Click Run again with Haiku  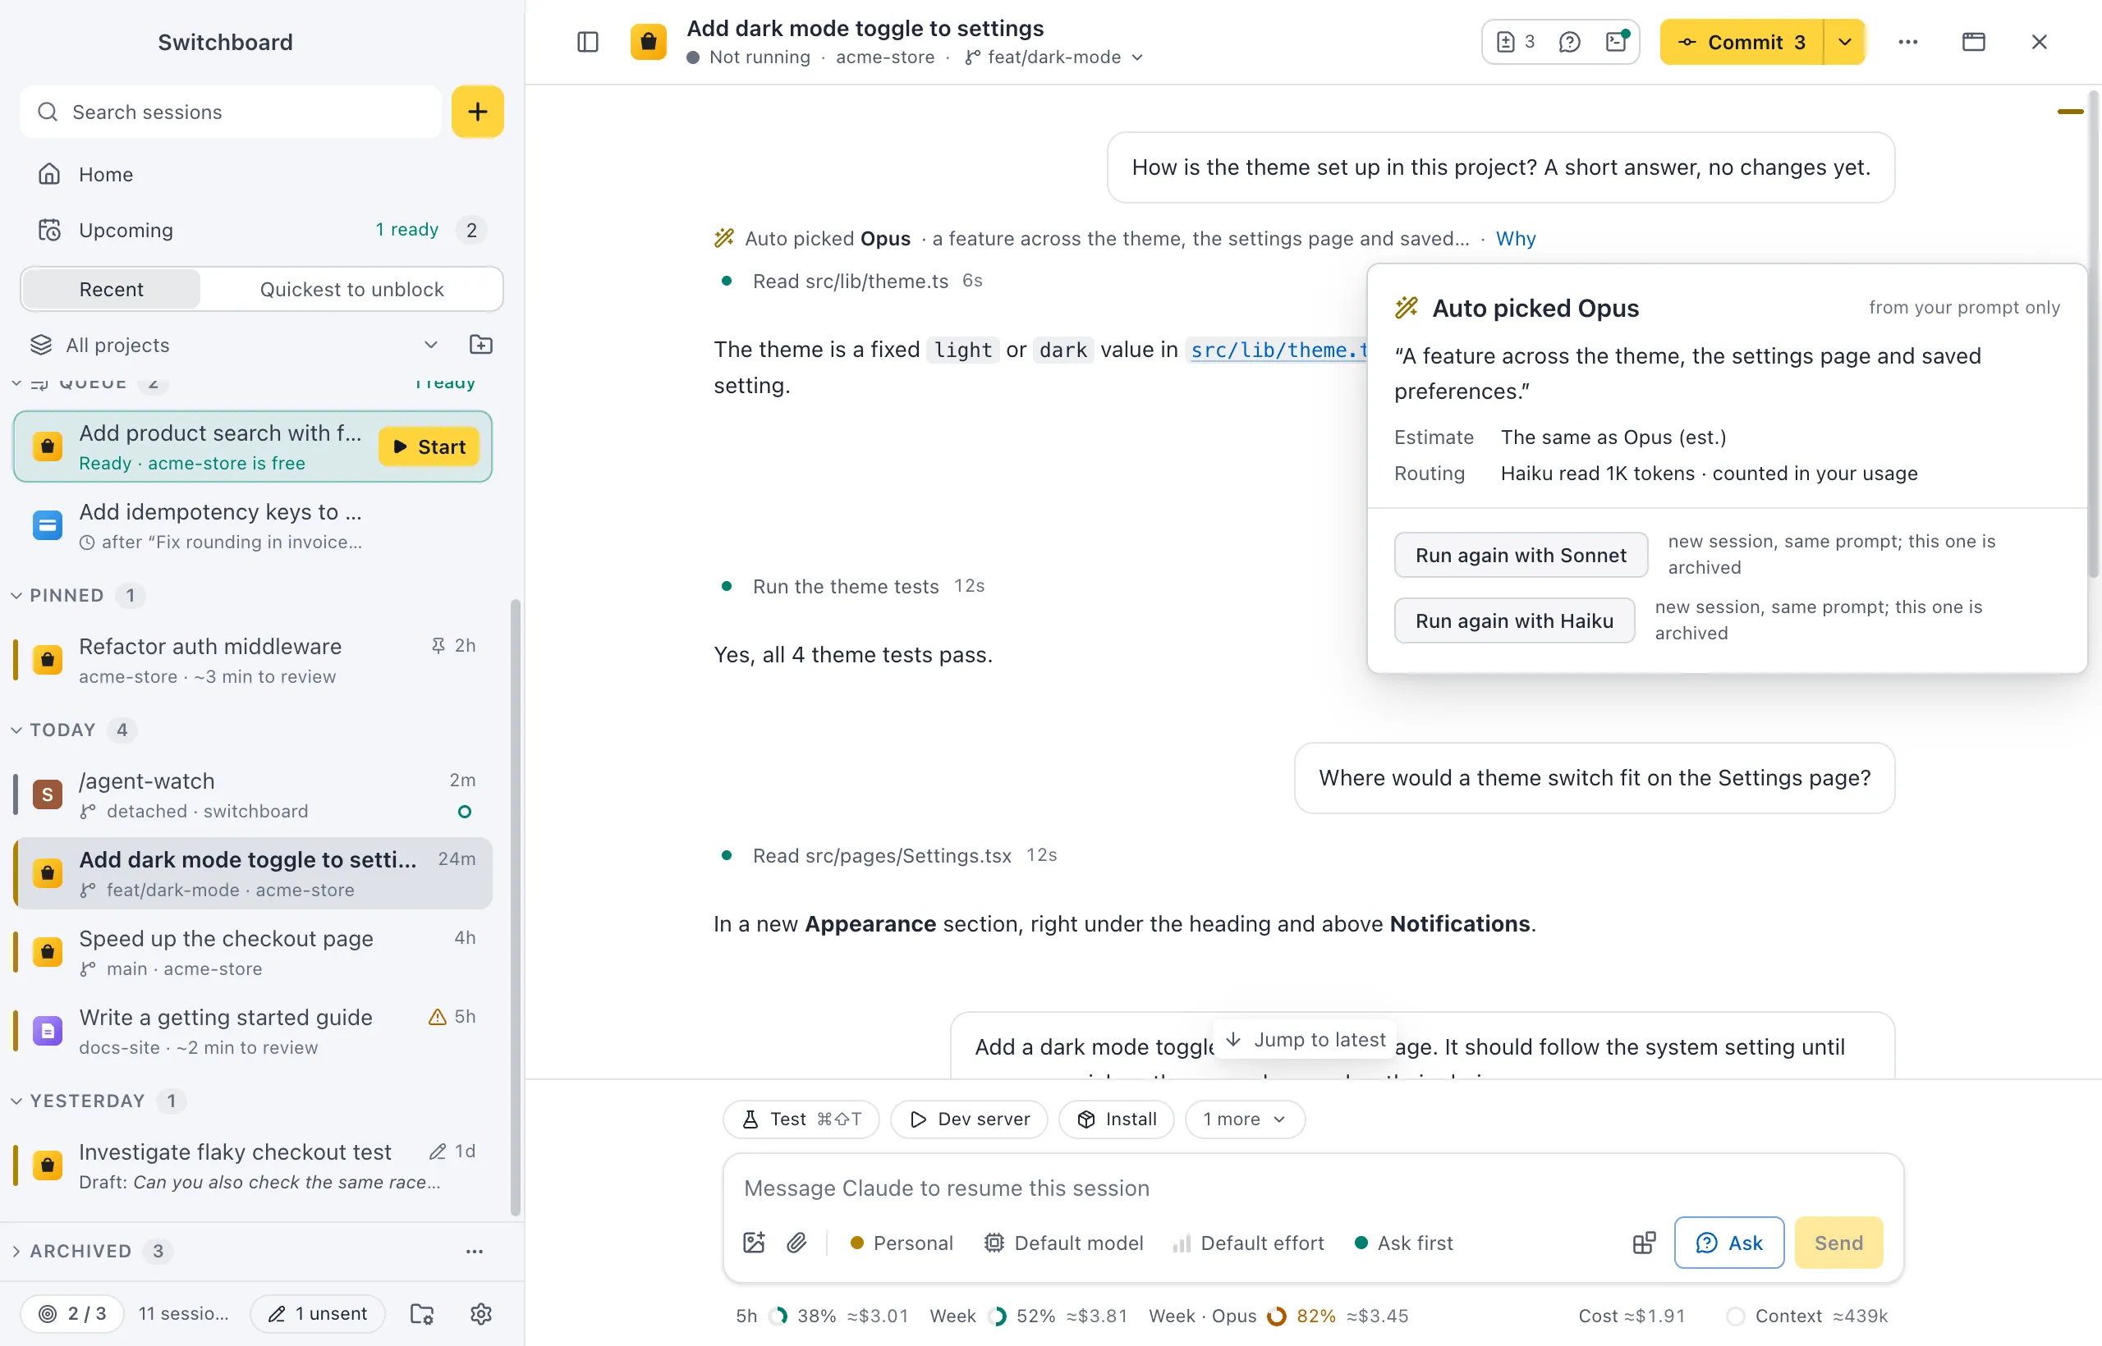click(x=1513, y=620)
